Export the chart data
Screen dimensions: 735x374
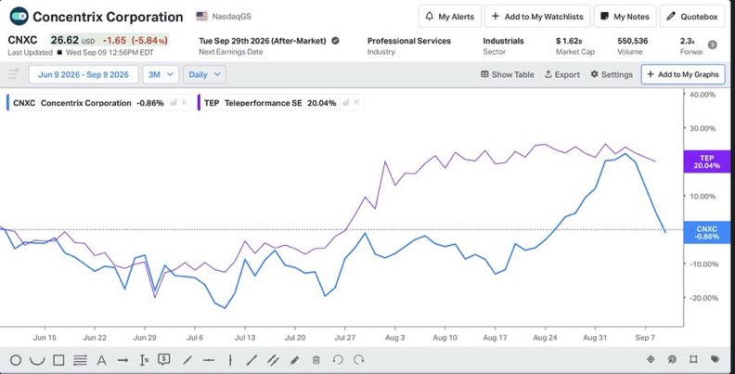[x=562, y=74]
